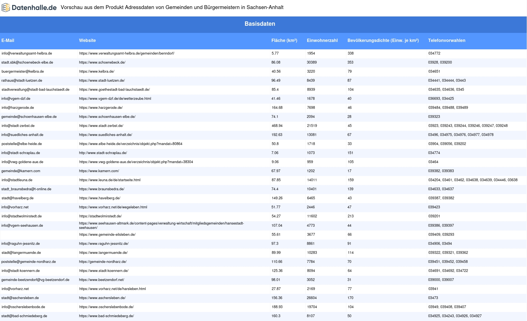Open the stadtwolmirstedt.de website link
Image resolution: width=527 pixels, height=321 pixels.
point(100,216)
